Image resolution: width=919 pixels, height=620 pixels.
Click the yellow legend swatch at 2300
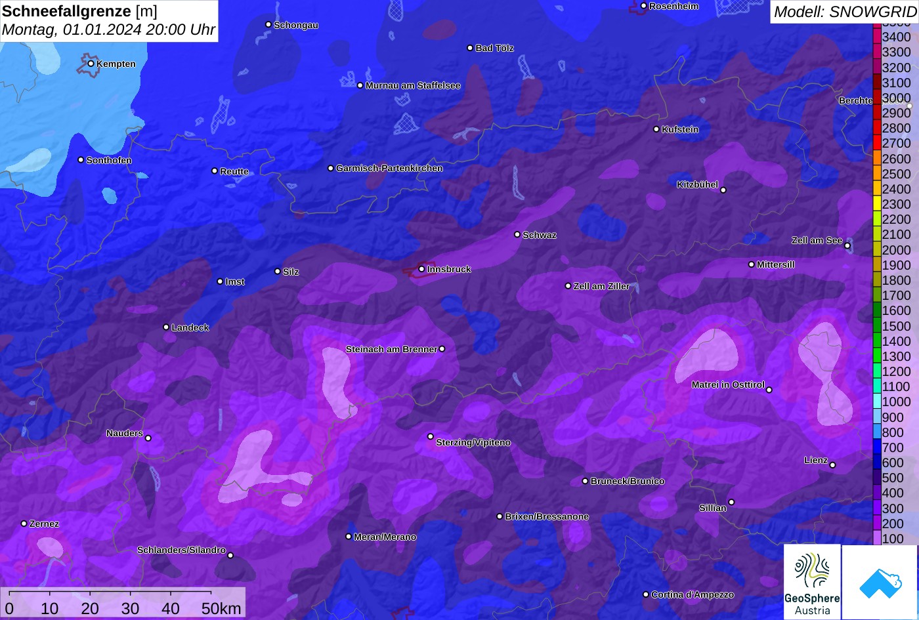point(877,204)
